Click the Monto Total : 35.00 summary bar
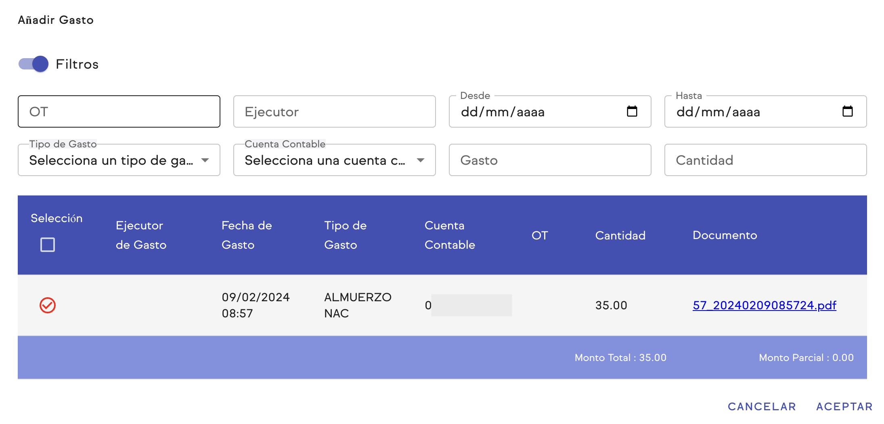Viewport: 884px width, 424px height. (x=620, y=357)
